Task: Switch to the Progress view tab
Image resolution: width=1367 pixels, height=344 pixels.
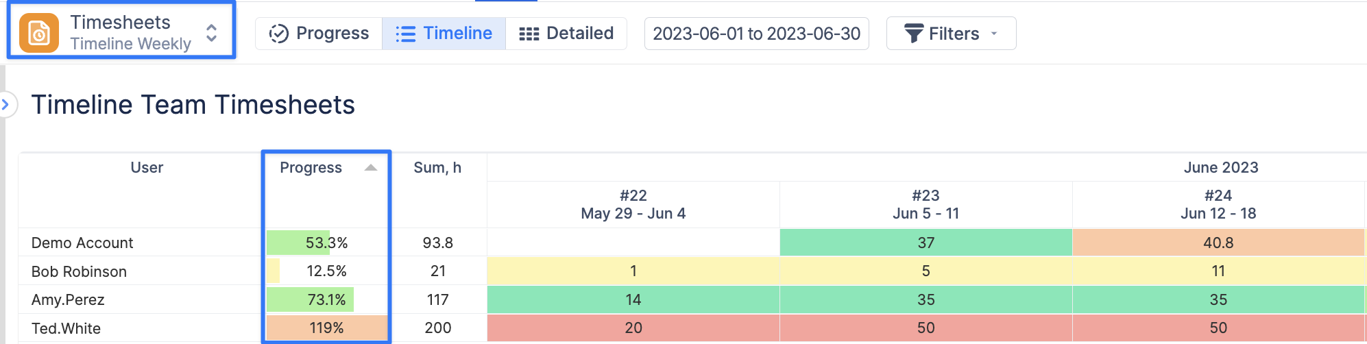Action: (x=319, y=34)
